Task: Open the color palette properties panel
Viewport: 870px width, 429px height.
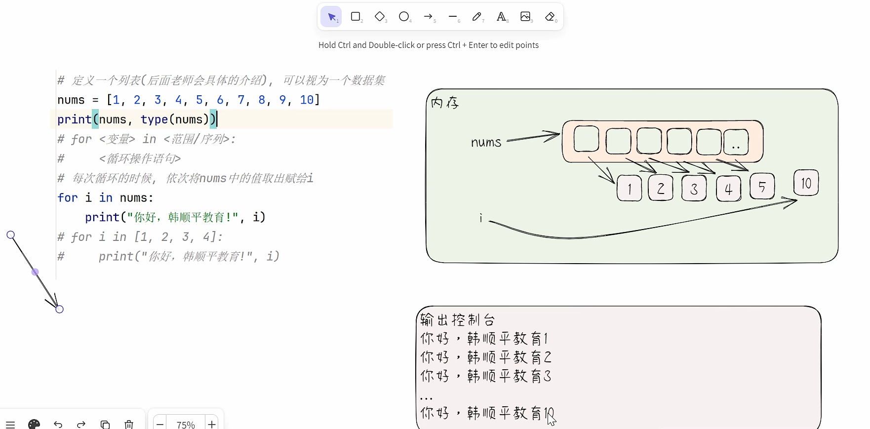Action: pyautogui.click(x=34, y=424)
